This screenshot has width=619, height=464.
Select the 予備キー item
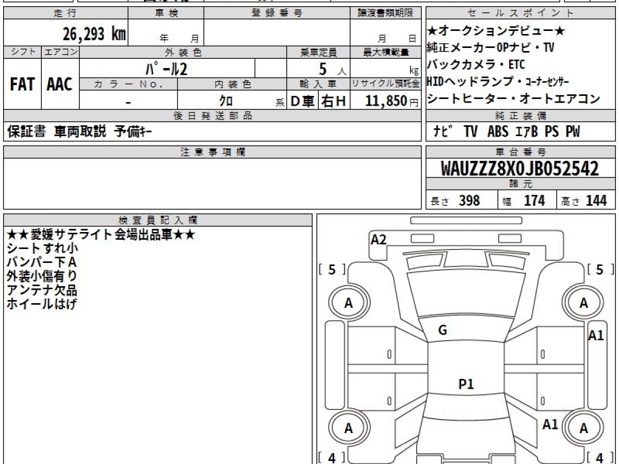click(x=133, y=132)
